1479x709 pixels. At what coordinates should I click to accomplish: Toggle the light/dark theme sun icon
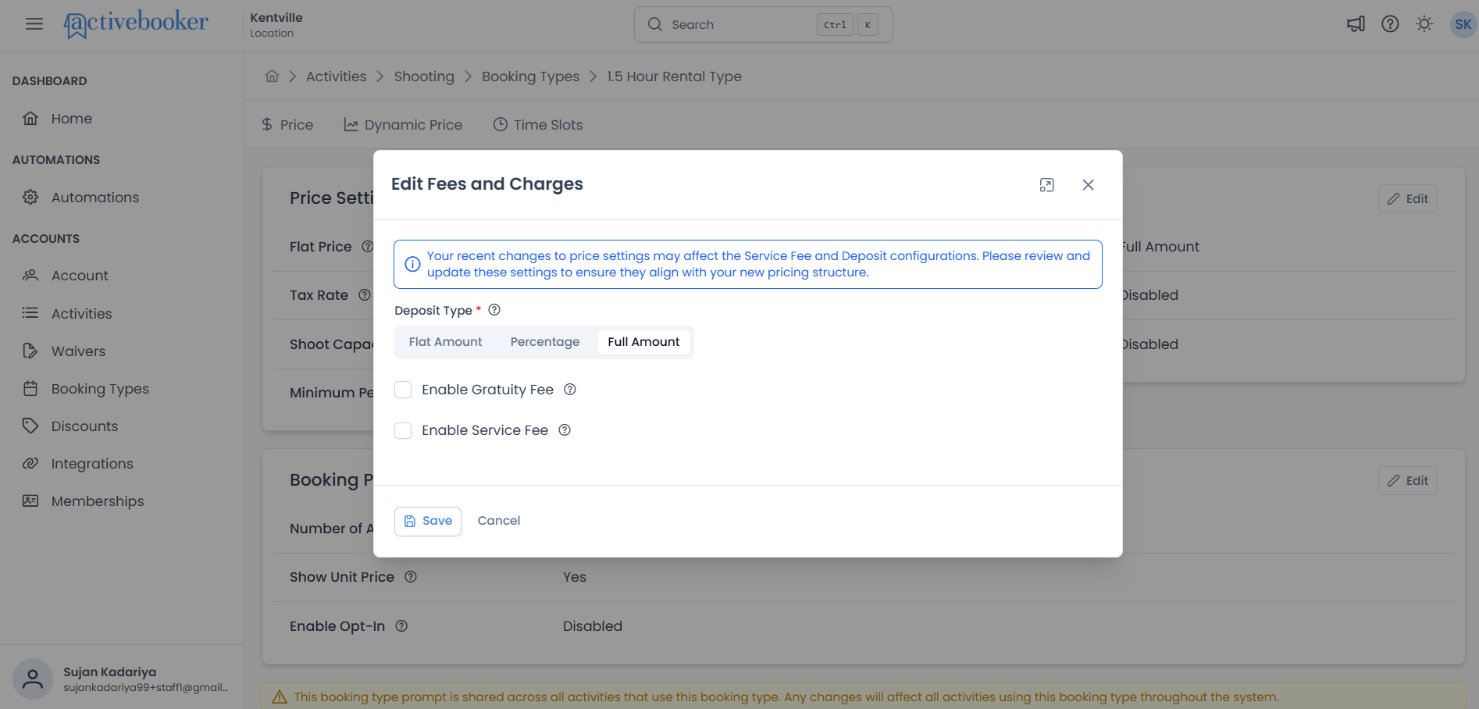(1424, 24)
